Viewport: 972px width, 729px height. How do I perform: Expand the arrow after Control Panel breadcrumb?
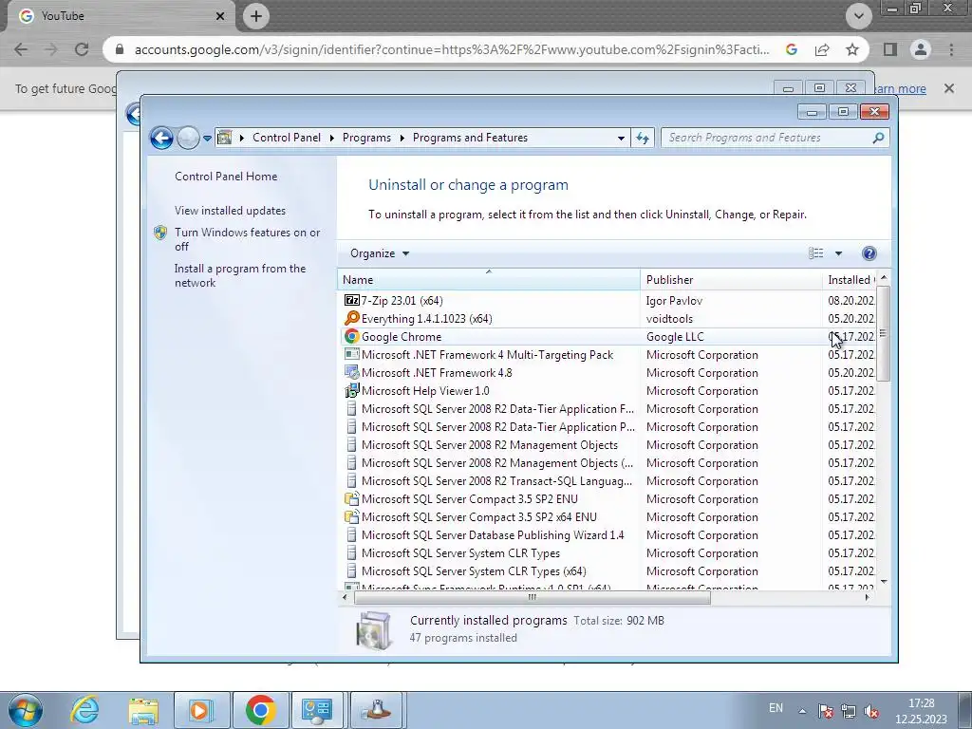pos(331,138)
